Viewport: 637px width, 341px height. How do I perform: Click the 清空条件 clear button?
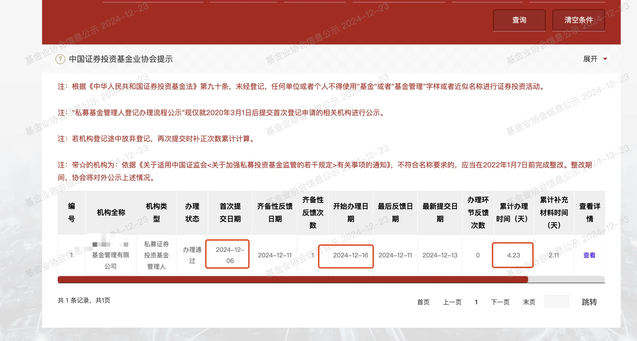tap(579, 20)
